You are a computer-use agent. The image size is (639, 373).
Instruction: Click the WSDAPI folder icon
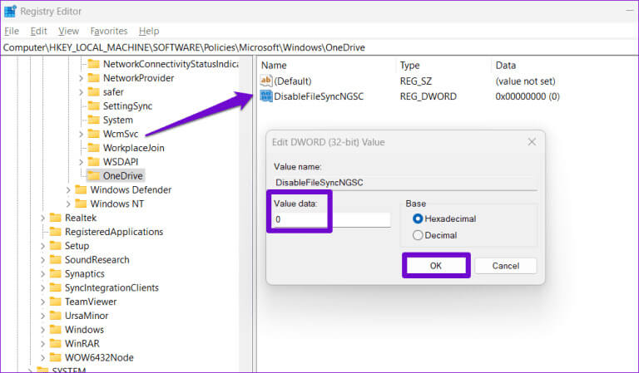click(x=94, y=161)
